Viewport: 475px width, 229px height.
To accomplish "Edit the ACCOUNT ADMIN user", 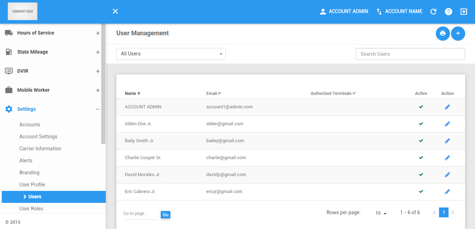I will pyautogui.click(x=447, y=107).
